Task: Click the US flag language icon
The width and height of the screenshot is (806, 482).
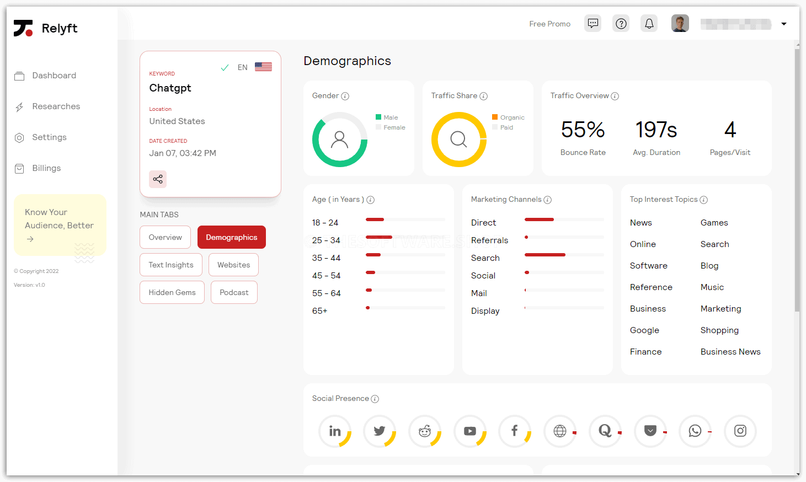Action: (263, 67)
